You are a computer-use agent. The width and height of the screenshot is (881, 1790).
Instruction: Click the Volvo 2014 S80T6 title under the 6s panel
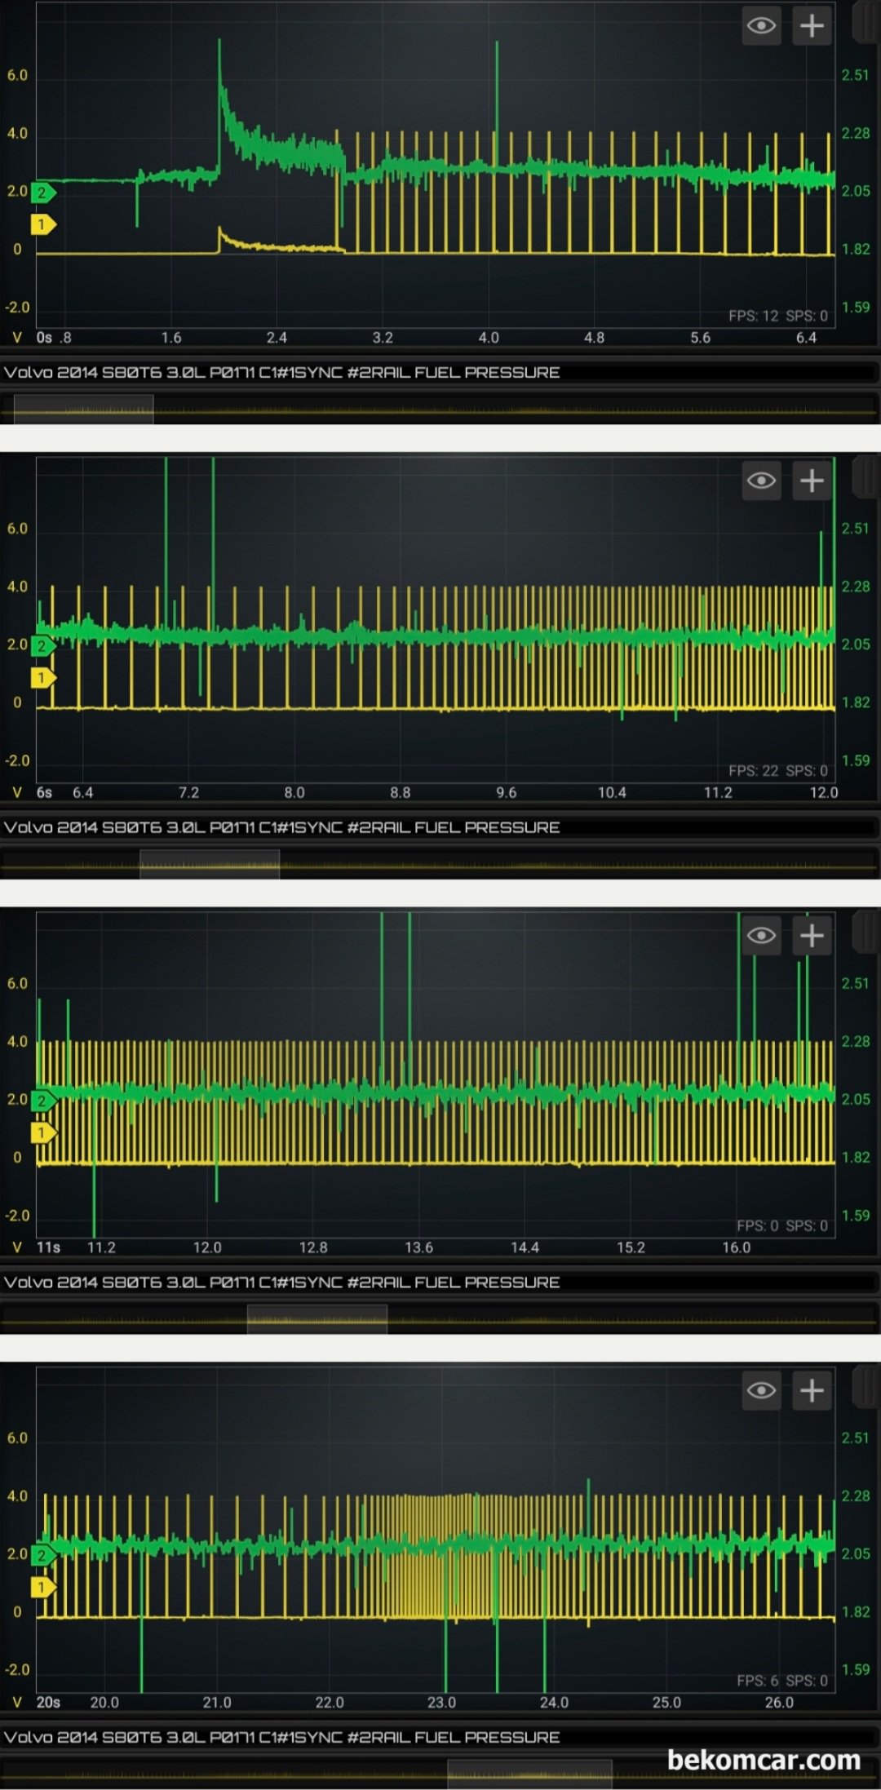click(x=281, y=827)
